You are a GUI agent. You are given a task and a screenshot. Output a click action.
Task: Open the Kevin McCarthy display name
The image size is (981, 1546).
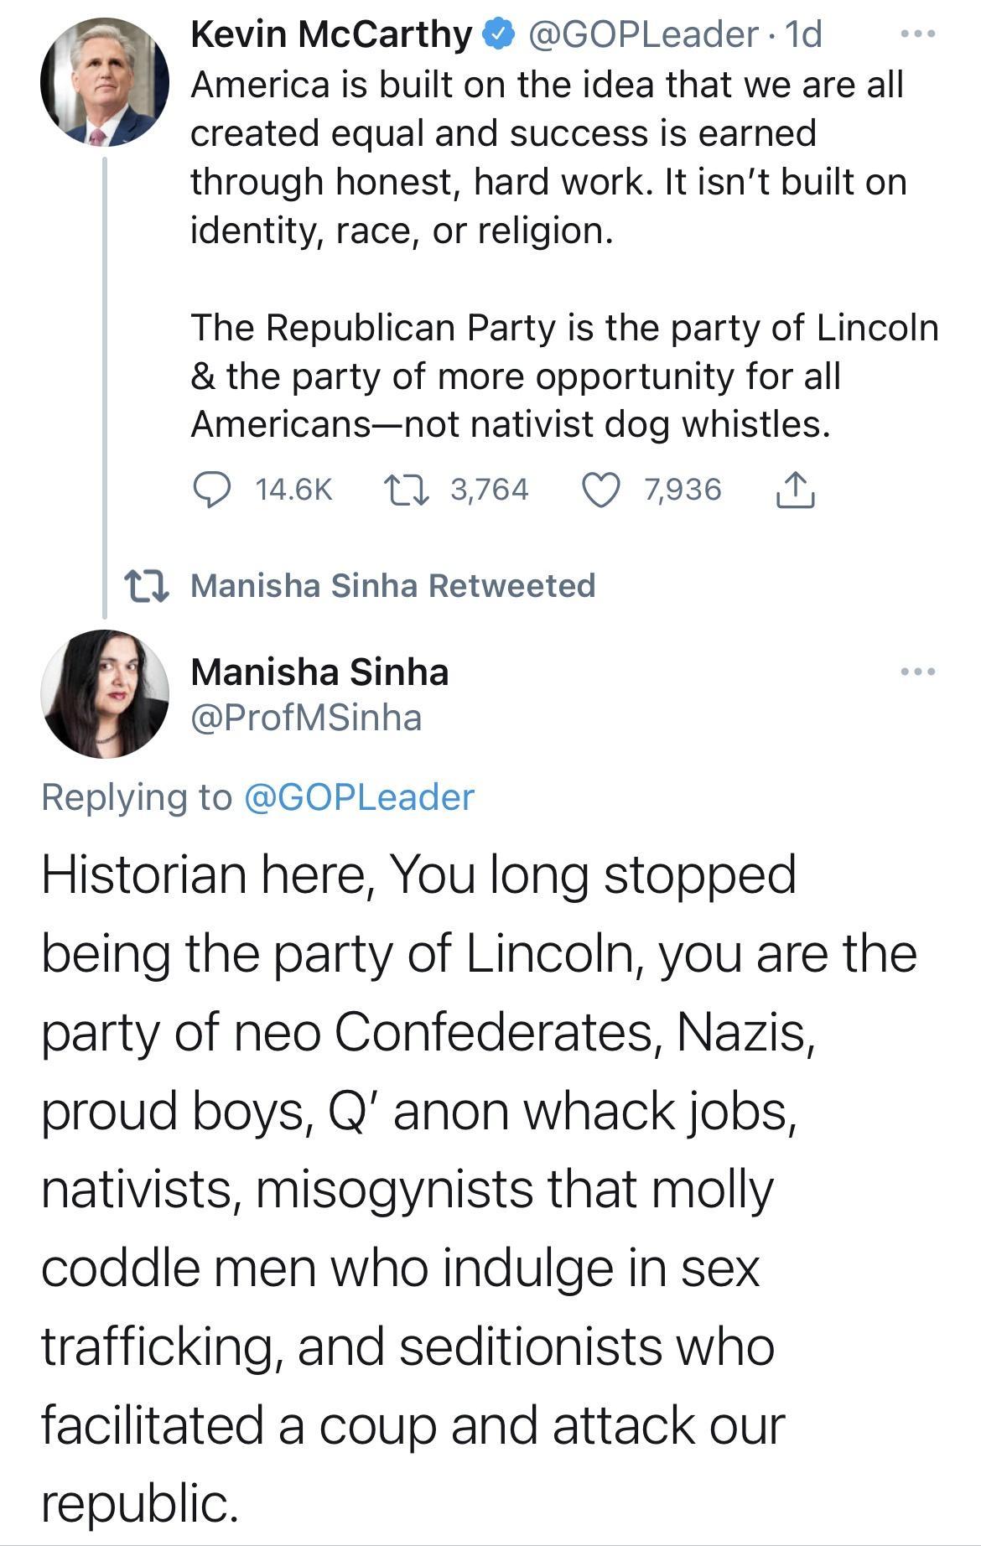(x=331, y=34)
